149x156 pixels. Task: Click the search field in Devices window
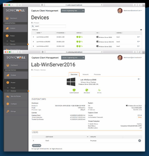[x=50, y=26]
